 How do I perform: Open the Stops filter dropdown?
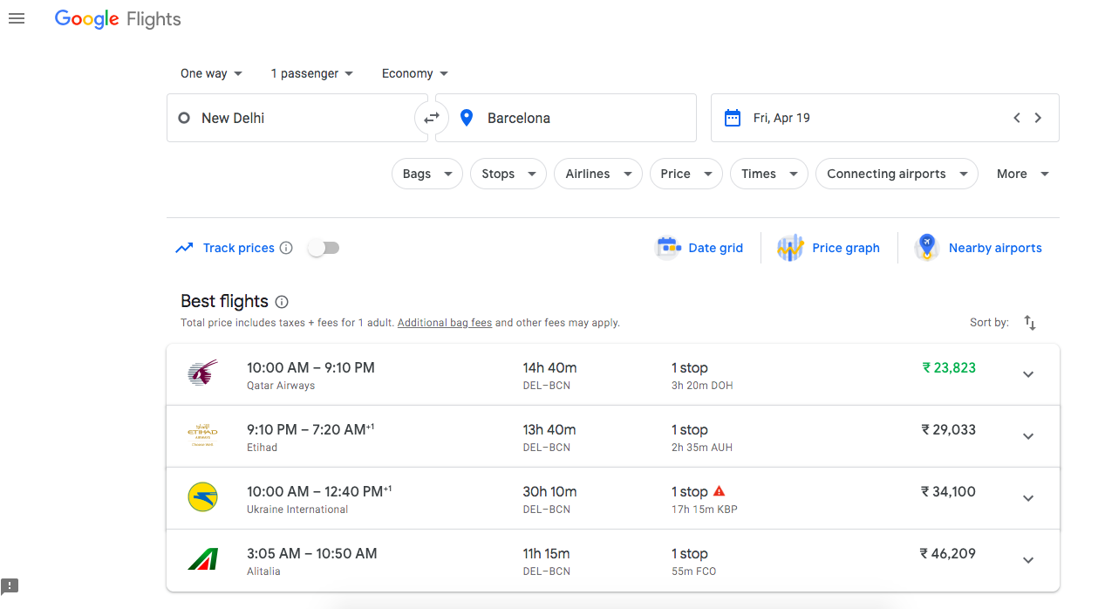tap(508, 174)
